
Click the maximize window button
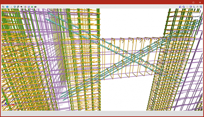coord(193,3)
